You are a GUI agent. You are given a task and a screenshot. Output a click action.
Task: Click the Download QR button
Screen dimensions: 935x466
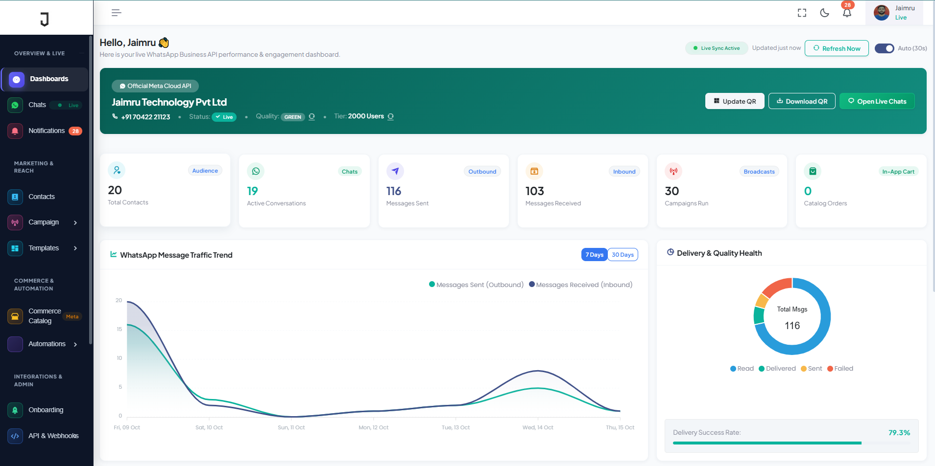[x=802, y=101]
